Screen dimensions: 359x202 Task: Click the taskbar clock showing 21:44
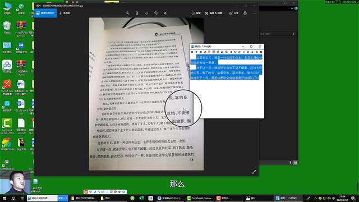(342, 198)
